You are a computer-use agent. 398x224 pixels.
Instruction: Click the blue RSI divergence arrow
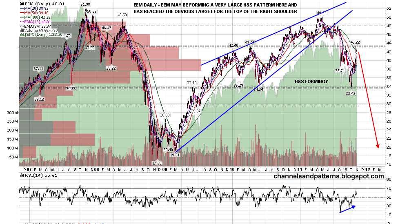347,209
